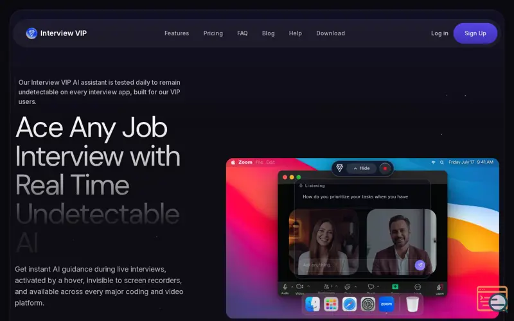Click the microphone icon beside Listening
The width and height of the screenshot is (514, 321).
[x=301, y=186]
